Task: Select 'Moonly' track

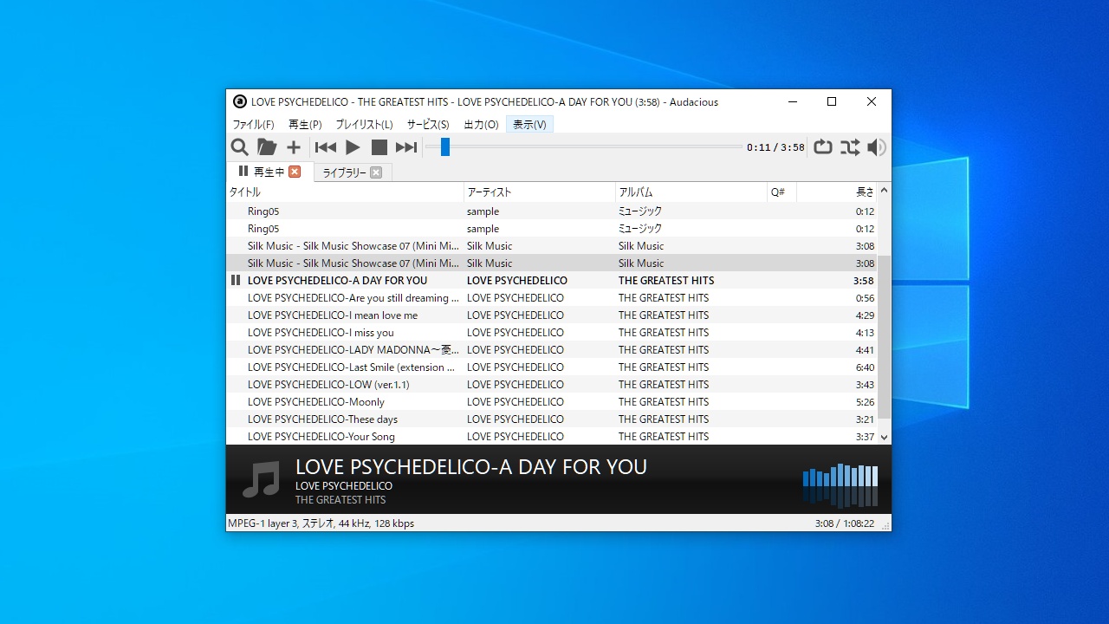Action: click(x=552, y=402)
